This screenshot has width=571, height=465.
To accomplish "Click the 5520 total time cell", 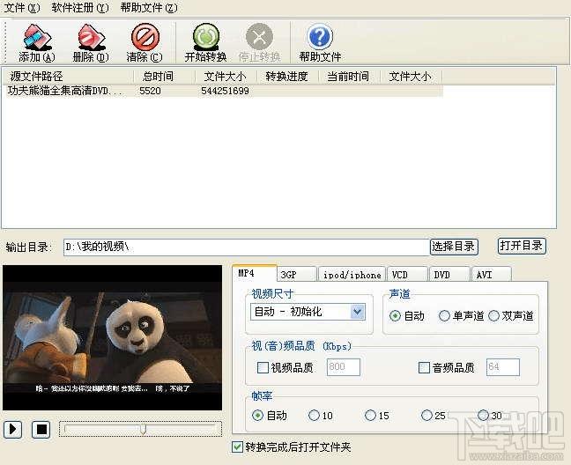I will (x=150, y=91).
